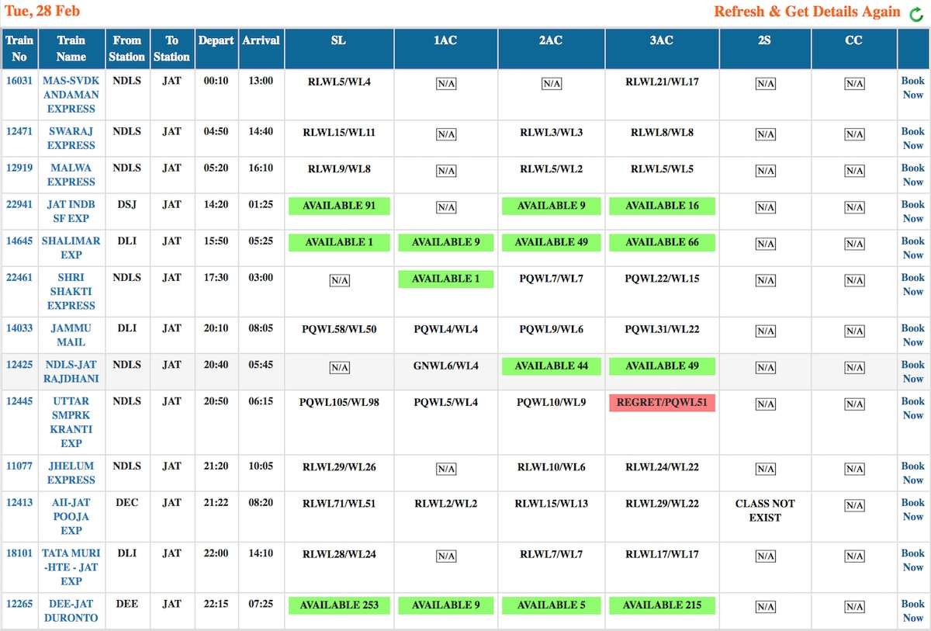The image size is (931, 631).
Task: Open train number 12265 link
Action: tap(19, 604)
